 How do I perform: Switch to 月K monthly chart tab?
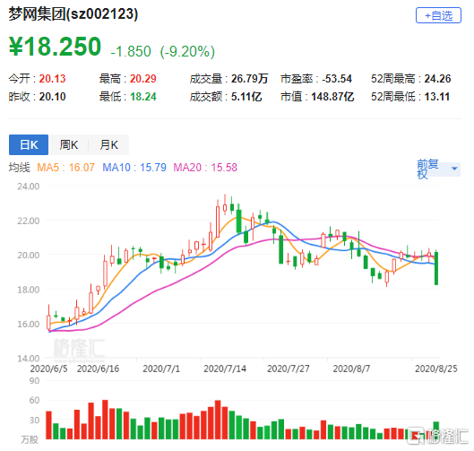coord(108,145)
